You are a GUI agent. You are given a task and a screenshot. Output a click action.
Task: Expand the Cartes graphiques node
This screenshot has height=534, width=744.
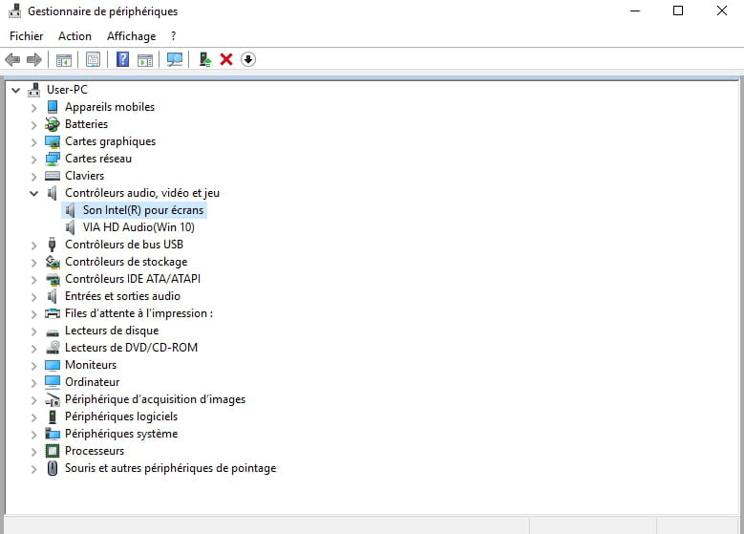tap(34, 142)
